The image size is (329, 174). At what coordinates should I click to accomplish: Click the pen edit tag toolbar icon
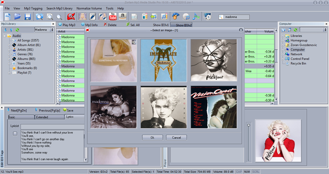[x=93, y=16]
